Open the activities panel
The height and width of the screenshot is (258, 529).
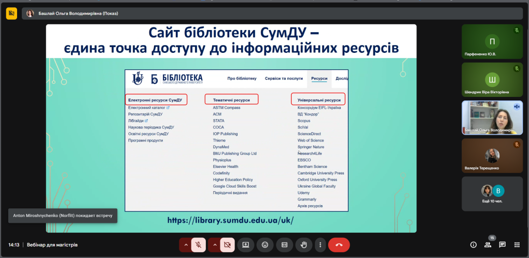pos(517,245)
